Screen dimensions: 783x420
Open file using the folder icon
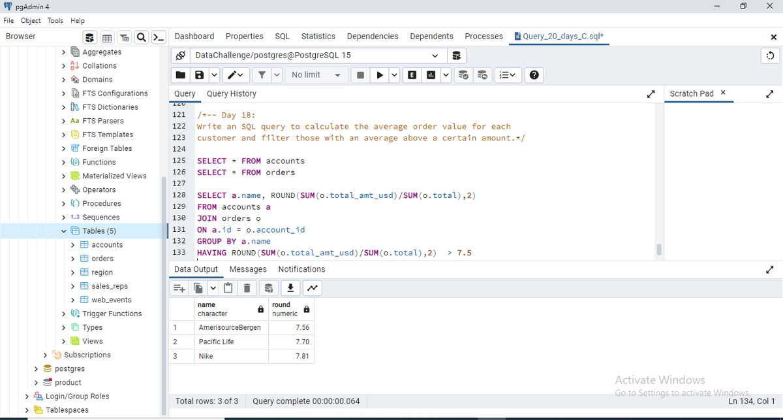pos(180,75)
